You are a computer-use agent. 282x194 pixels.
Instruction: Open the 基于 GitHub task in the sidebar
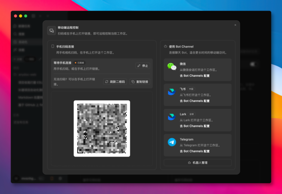(30, 105)
